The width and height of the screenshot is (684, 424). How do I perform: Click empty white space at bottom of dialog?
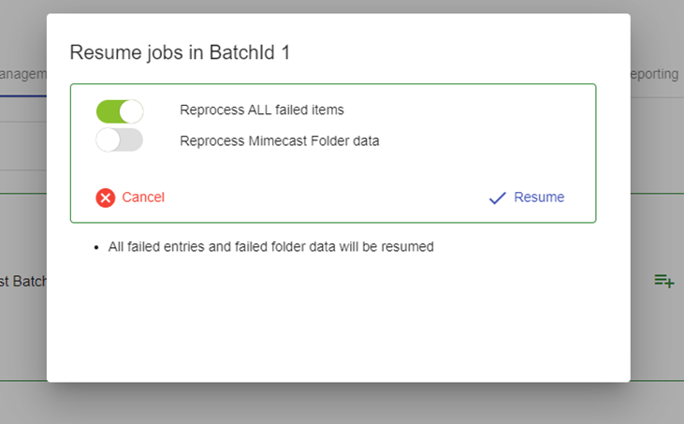tap(337, 328)
